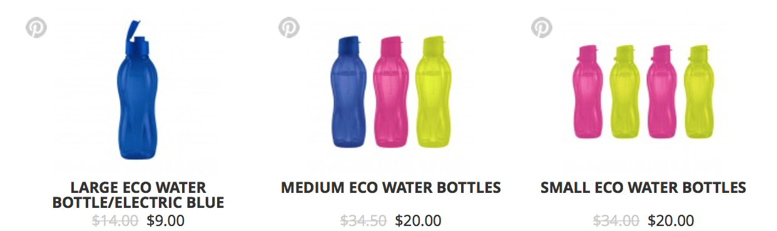The width and height of the screenshot is (777, 231).
Task: Pin the Large Eco Water Bottle to Pinterest
Action: pyautogui.click(x=36, y=27)
